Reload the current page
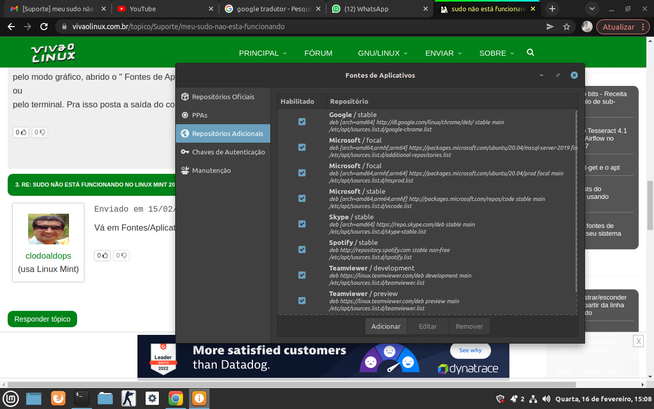654x409 pixels. pos(44,27)
